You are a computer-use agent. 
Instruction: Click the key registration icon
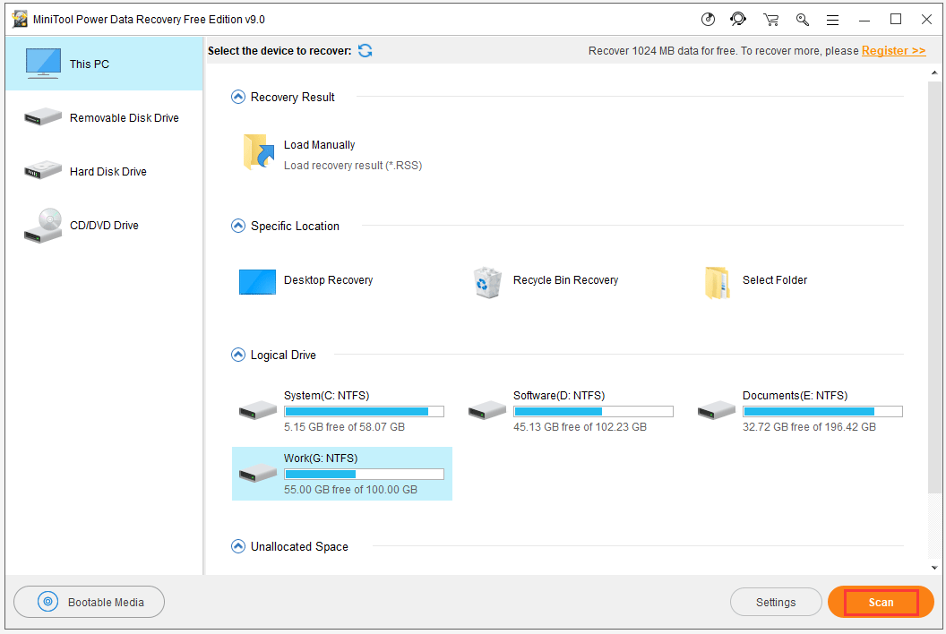tap(802, 20)
